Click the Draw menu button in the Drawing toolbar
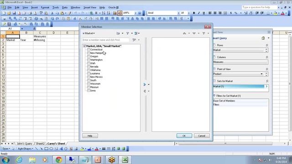This screenshot has width=292, height=164. (x=6, y=149)
